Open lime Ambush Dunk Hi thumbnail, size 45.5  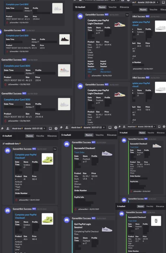tap(47, 219)
